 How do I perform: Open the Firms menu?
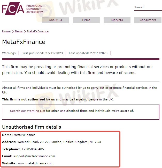point(86,20)
